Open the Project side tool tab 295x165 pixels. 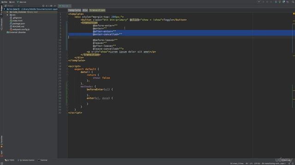[x=1, y=10]
